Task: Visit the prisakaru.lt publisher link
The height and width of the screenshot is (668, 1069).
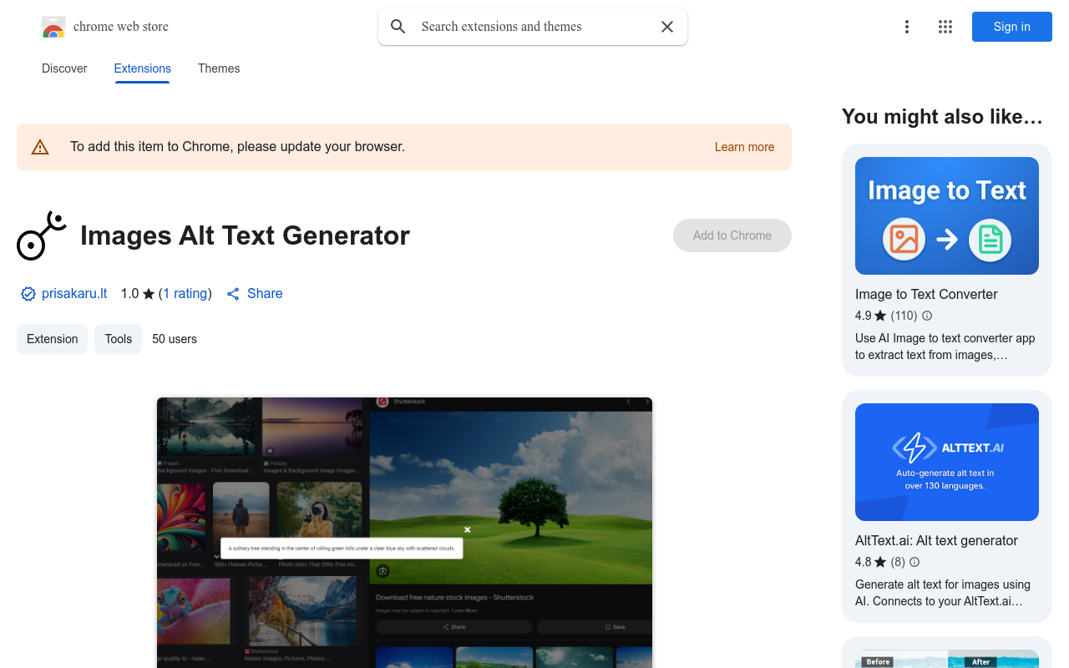Action: click(x=74, y=294)
